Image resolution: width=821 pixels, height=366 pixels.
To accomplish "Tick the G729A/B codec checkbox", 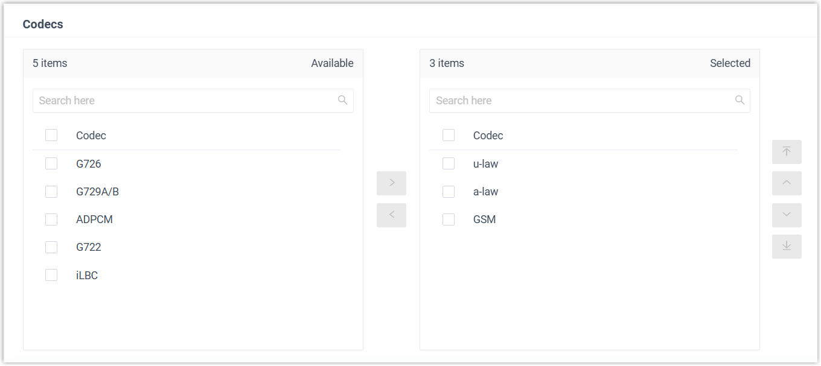I will tap(51, 192).
